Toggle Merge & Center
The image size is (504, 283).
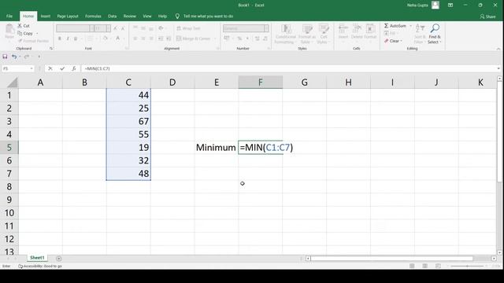[x=193, y=39]
